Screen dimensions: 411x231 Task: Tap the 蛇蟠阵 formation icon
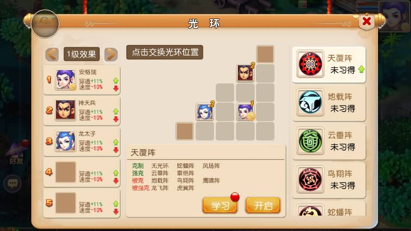coord(310,210)
